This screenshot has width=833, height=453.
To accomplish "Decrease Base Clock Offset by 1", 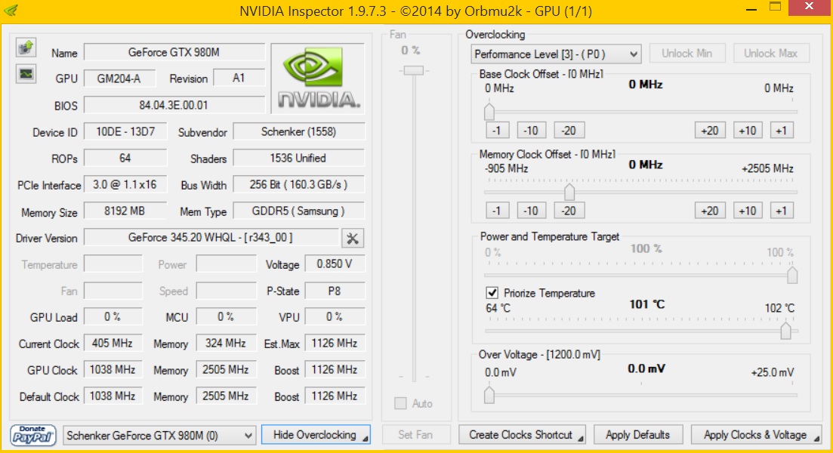I will [x=497, y=131].
